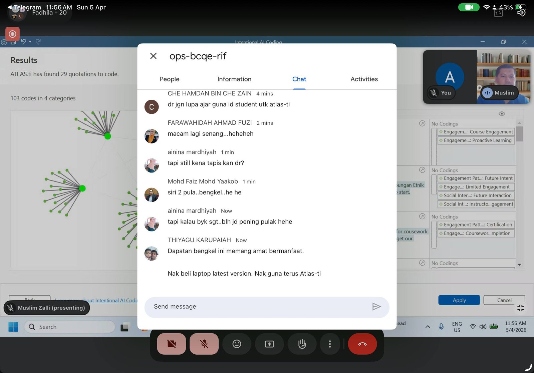Open the ENG US language switcher
This screenshot has height=373, width=534.
(457, 327)
